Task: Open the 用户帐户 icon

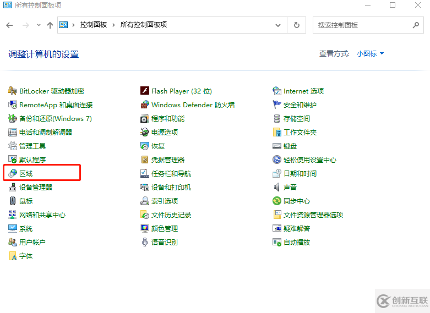Action: (x=12, y=242)
